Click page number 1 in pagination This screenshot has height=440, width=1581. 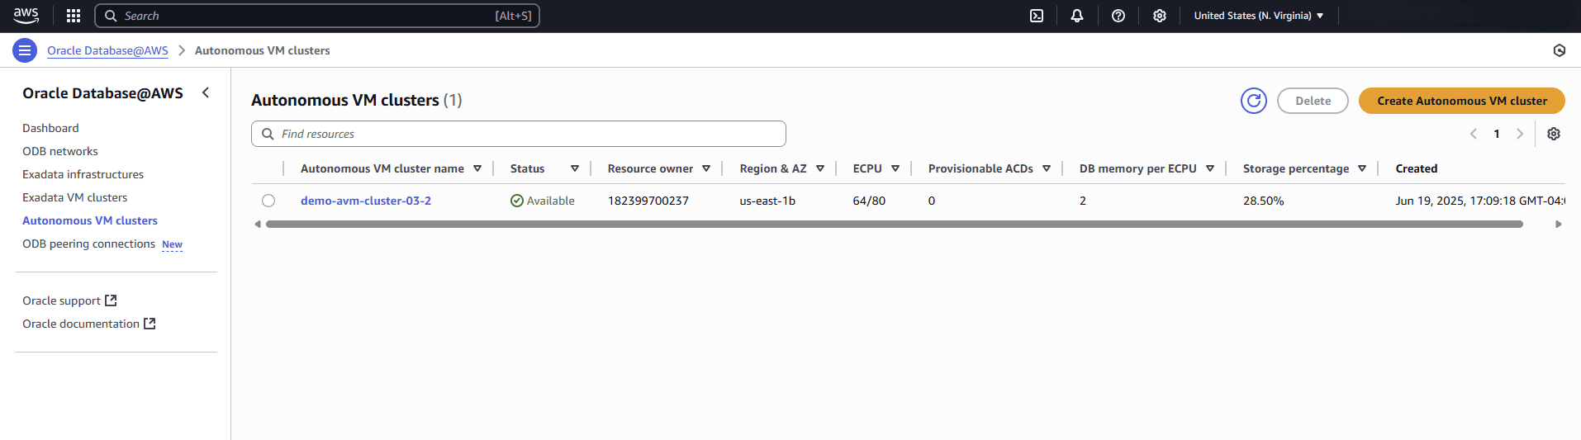click(1497, 134)
